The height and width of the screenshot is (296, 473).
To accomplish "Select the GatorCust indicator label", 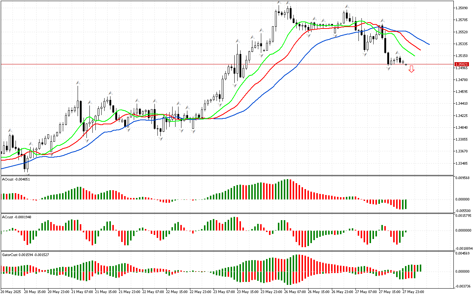I will coord(25,255).
